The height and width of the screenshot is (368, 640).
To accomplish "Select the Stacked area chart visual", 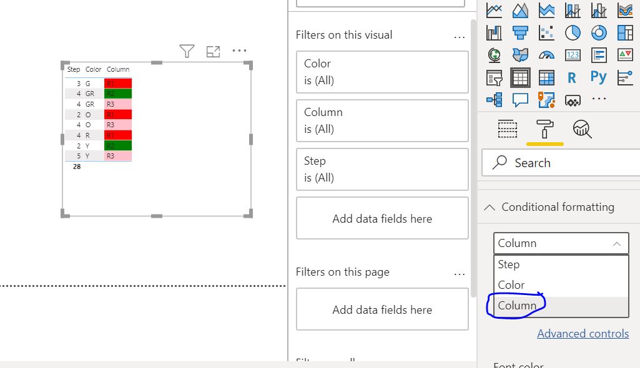I will click(x=546, y=10).
